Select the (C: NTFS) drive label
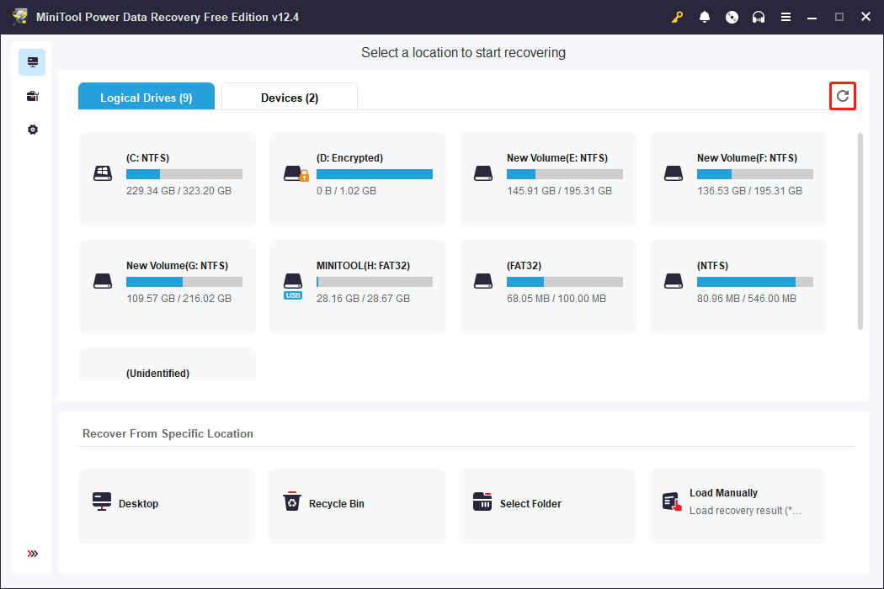The image size is (884, 589). (x=147, y=158)
